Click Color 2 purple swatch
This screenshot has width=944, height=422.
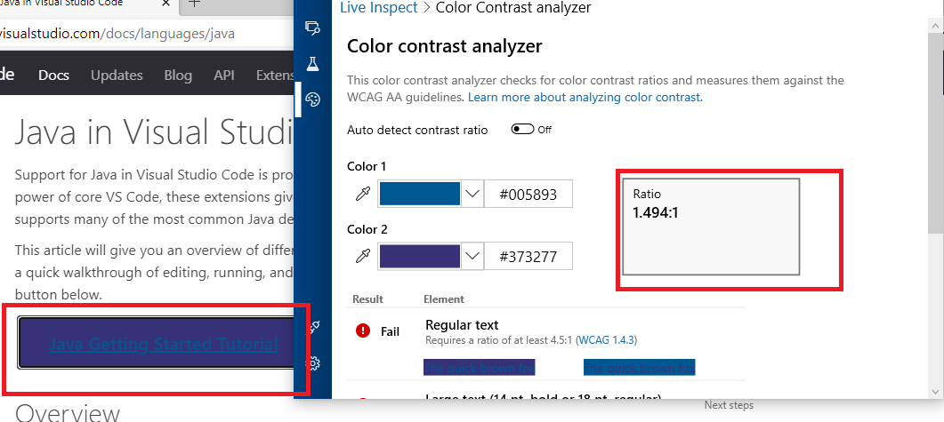[420, 257]
